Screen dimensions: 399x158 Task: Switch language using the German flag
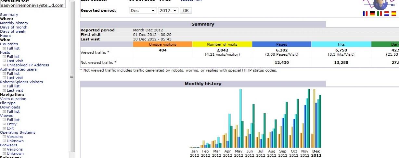(372, 14)
